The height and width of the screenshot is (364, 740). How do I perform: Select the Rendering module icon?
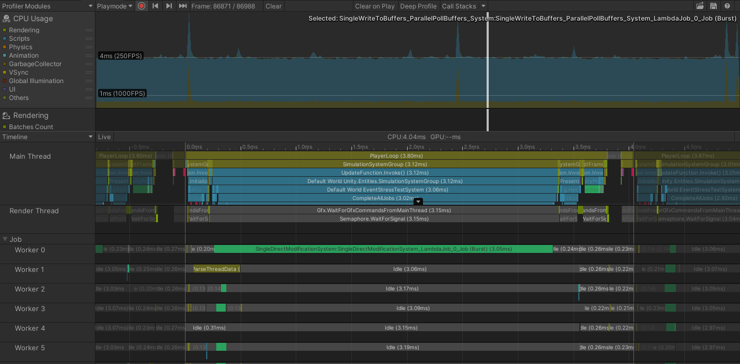(7, 115)
